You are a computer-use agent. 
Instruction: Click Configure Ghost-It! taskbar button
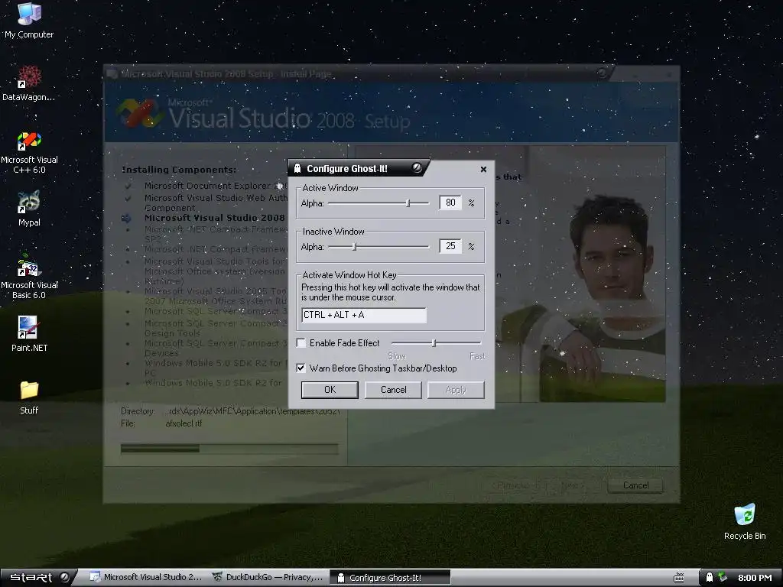coord(390,578)
